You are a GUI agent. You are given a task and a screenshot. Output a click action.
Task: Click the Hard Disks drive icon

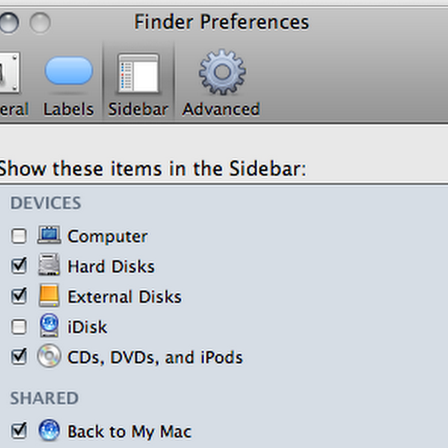(x=49, y=265)
